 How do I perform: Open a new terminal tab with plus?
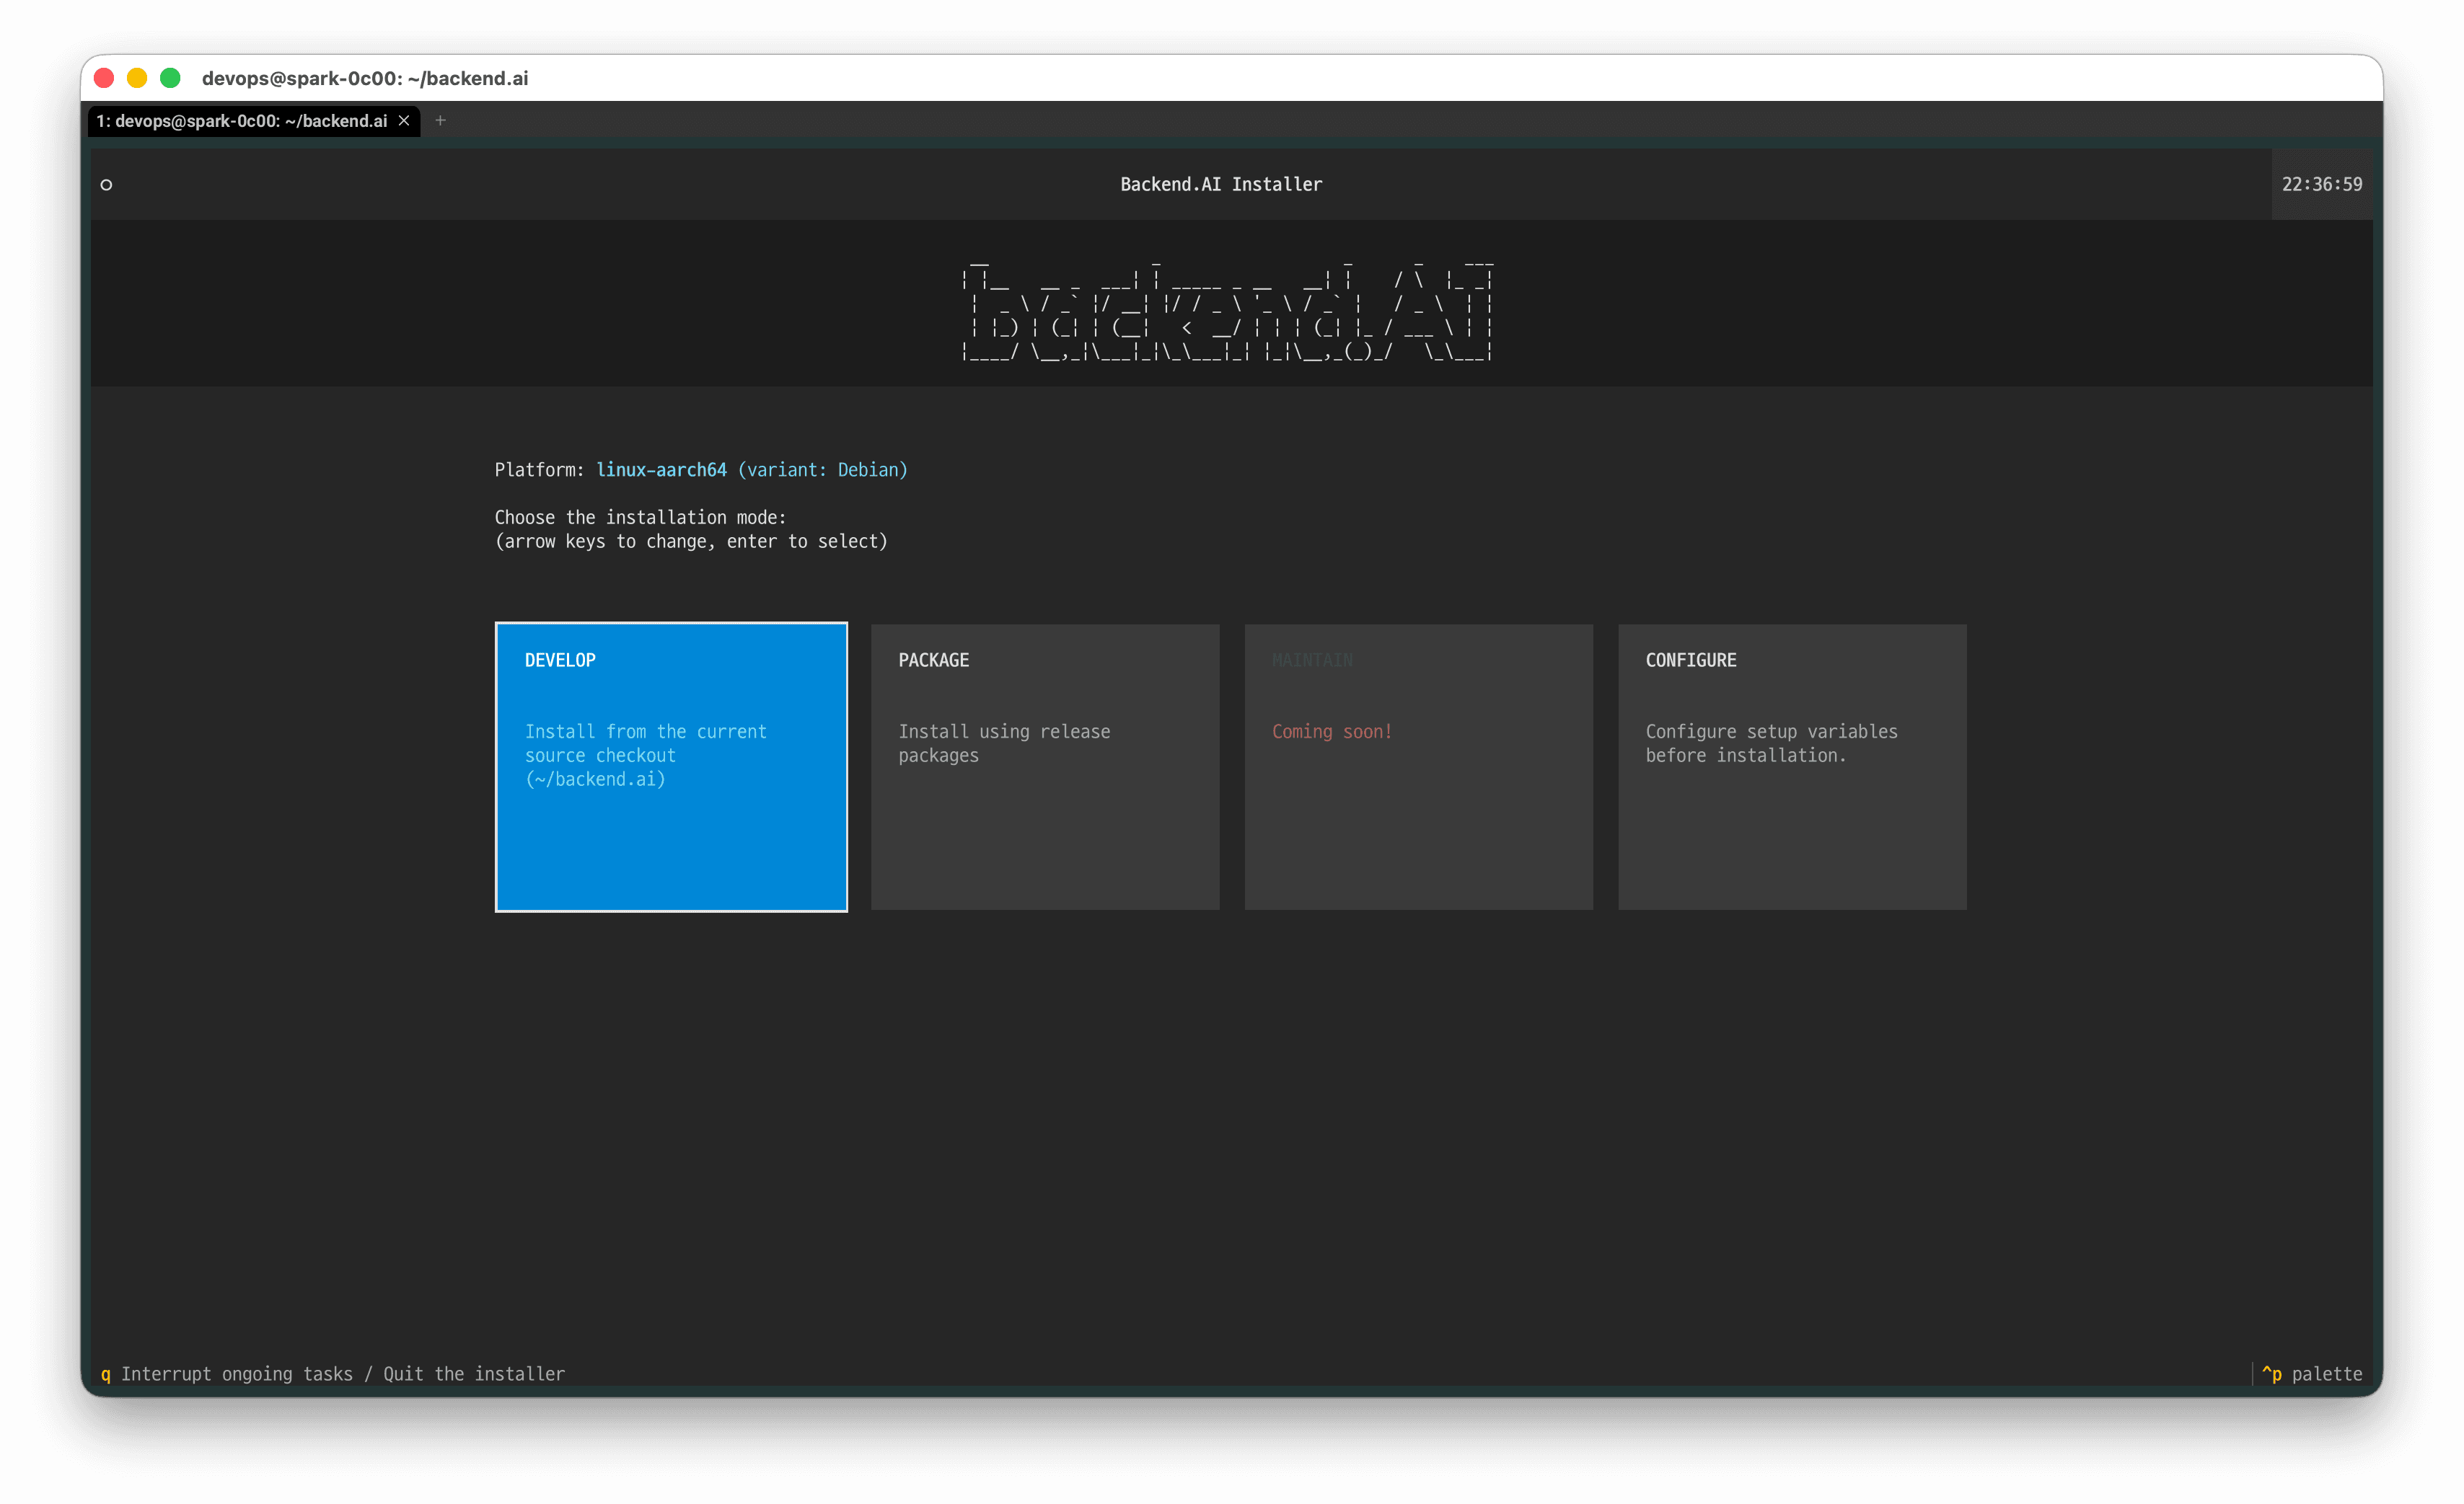pos(440,121)
